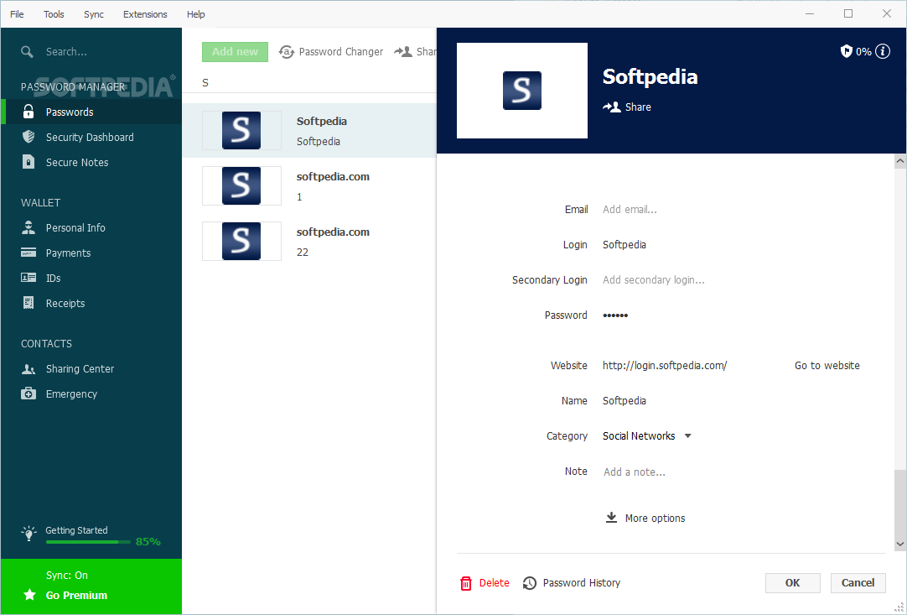Screen dimensions: 907x615
Task: Open the IDs card icon
Action: [x=29, y=278]
